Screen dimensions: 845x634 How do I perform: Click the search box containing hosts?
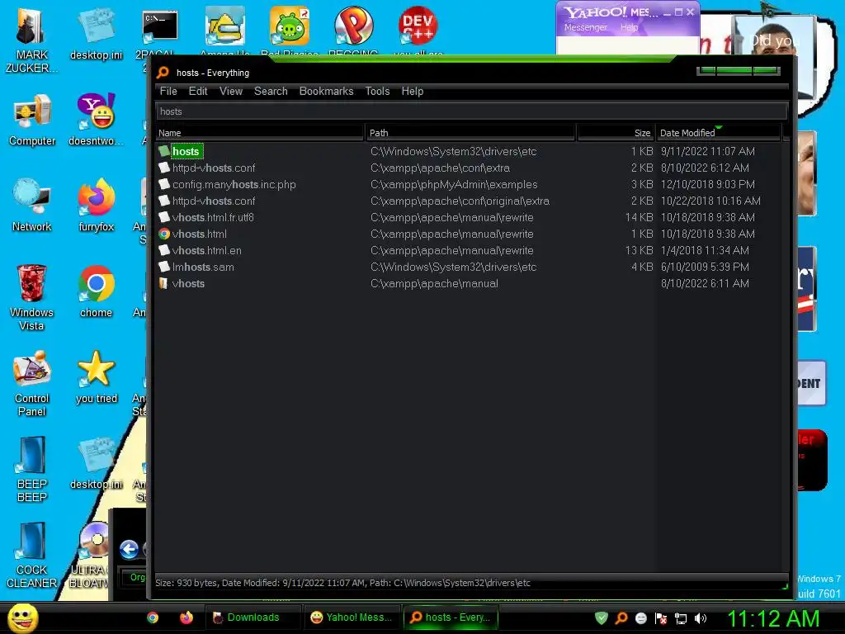tap(471, 111)
